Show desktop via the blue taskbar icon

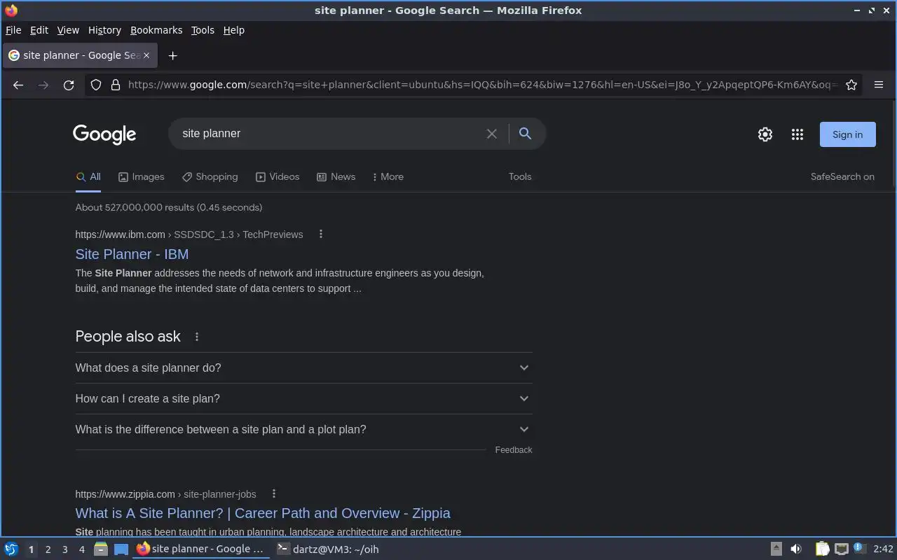121,549
